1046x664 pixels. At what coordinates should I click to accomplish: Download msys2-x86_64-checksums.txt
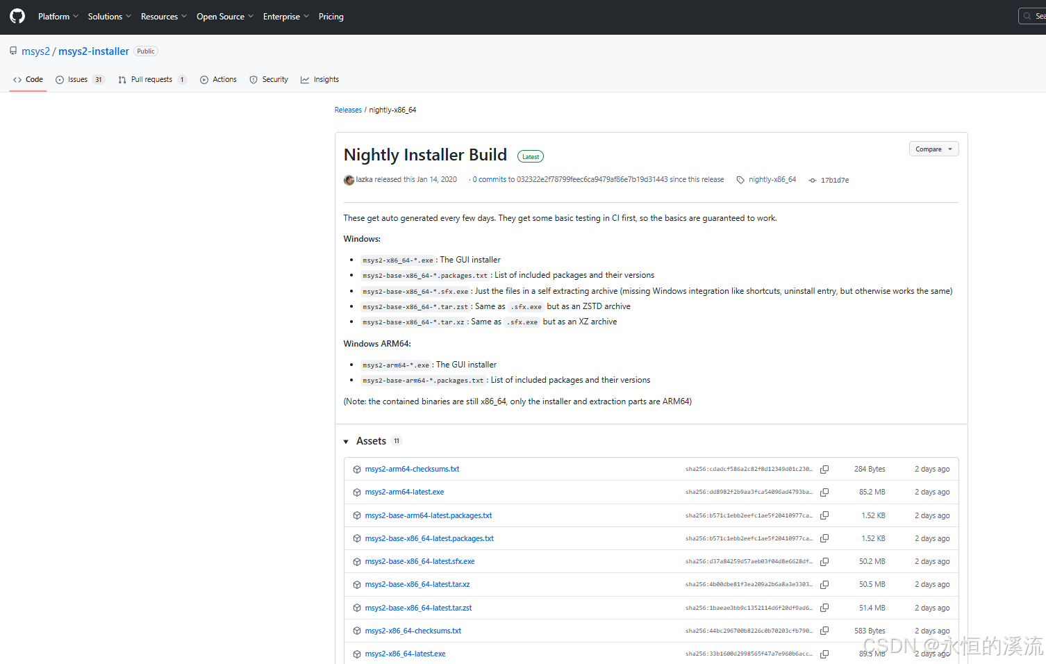click(413, 631)
